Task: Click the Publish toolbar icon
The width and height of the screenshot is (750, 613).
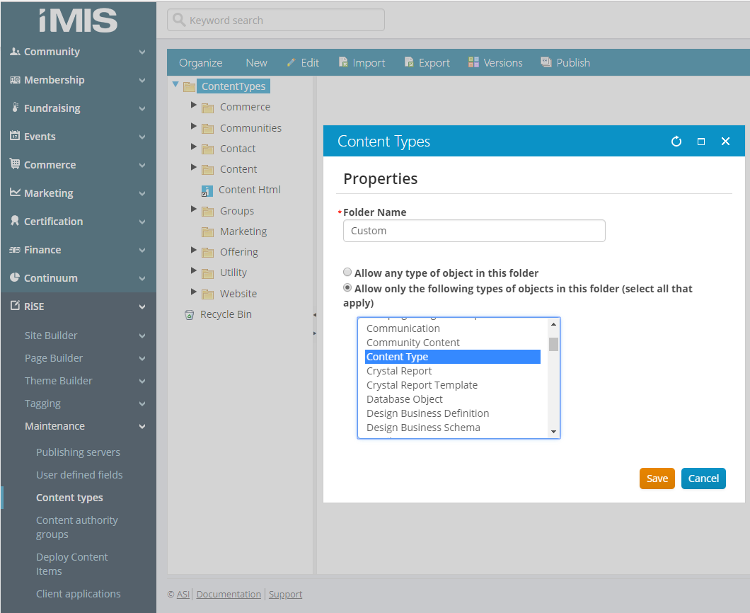Action: (x=546, y=62)
